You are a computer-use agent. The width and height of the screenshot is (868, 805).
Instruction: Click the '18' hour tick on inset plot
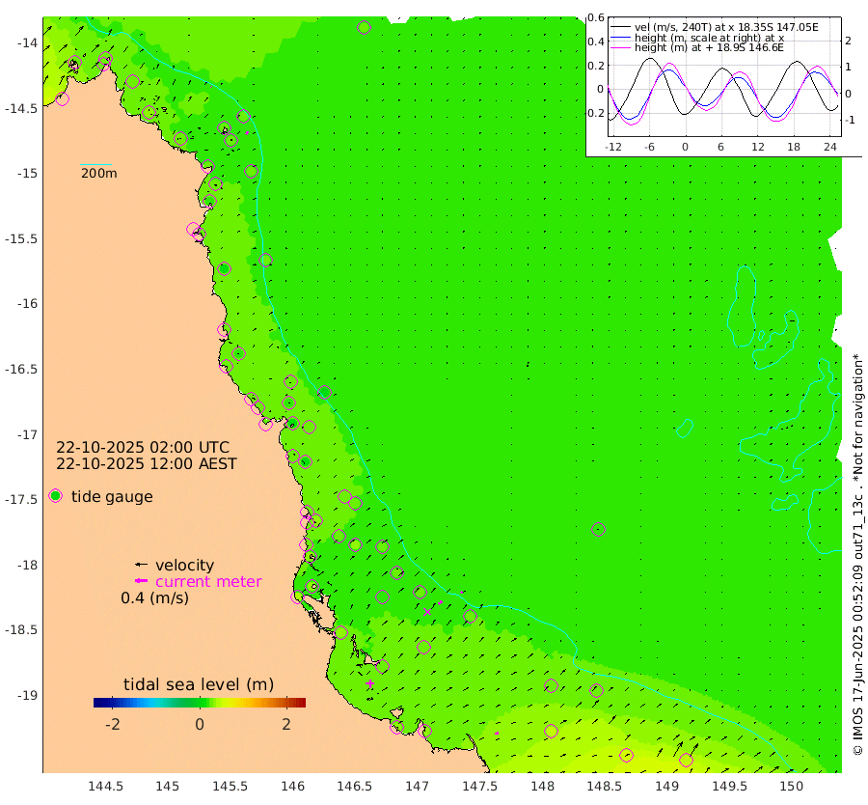pyautogui.click(x=794, y=147)
